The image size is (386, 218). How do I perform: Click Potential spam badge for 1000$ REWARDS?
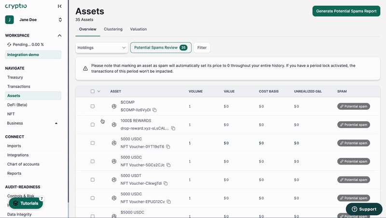click(x=354, y=125)
